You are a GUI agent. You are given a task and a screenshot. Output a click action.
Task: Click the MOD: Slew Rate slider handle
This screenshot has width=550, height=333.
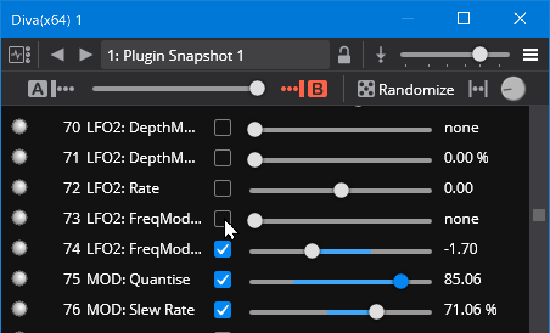tap(377, 312)
